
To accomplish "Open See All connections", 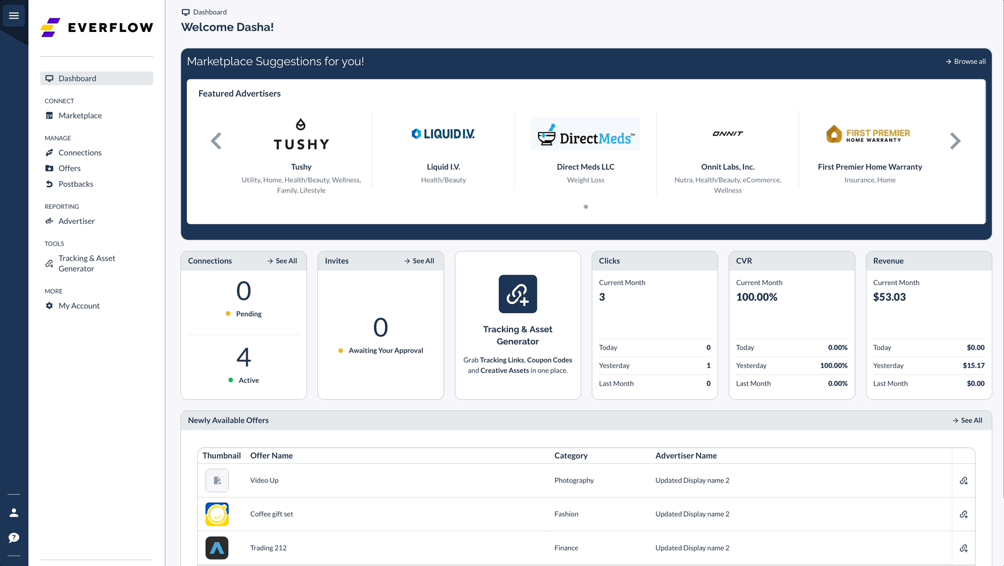I will click(282, 261).
